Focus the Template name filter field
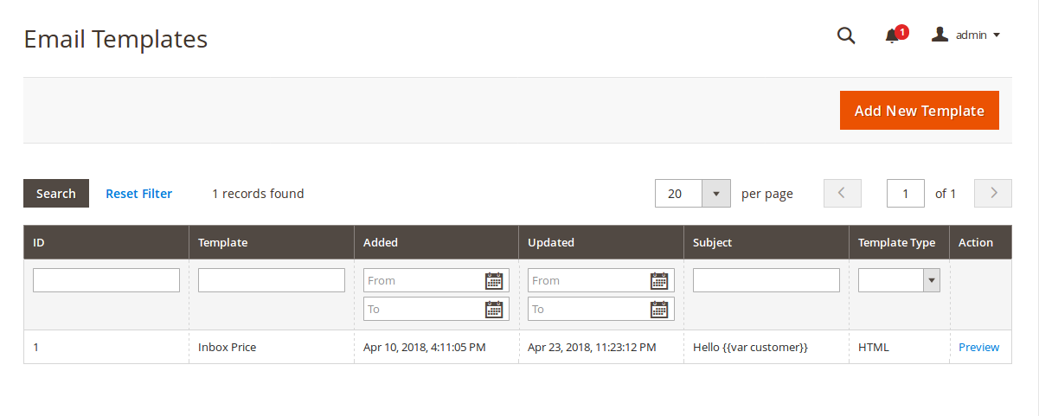The width and height of the screenshot is (1039, 416). 272,280
